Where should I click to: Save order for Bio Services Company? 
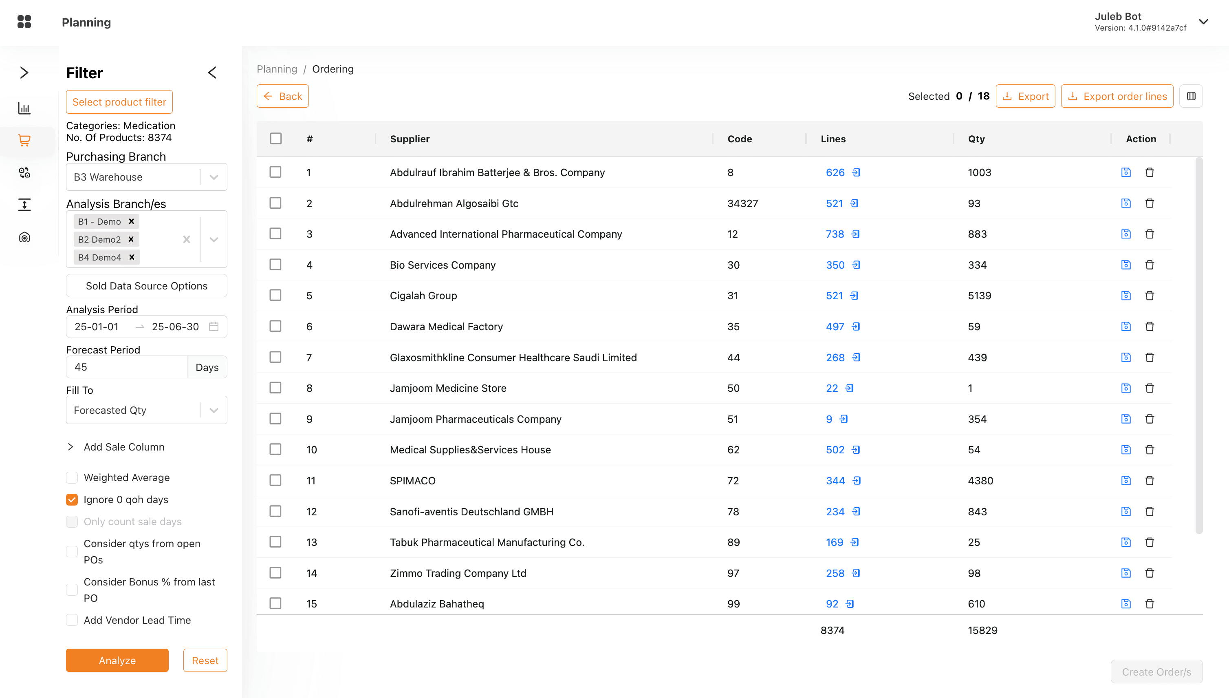pyautogui.click(x=1126, y=265)
